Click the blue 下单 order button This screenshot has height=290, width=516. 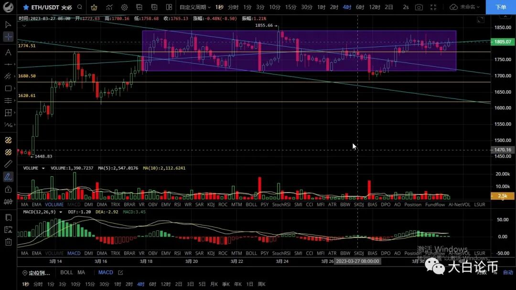tap(501, 7)
